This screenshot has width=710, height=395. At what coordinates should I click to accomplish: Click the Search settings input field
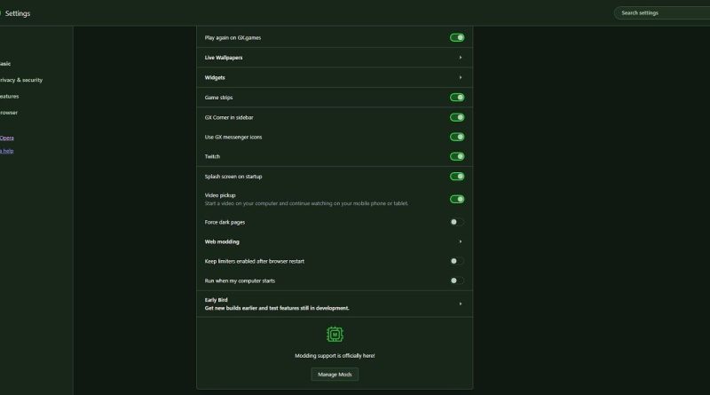coord(661,12)
